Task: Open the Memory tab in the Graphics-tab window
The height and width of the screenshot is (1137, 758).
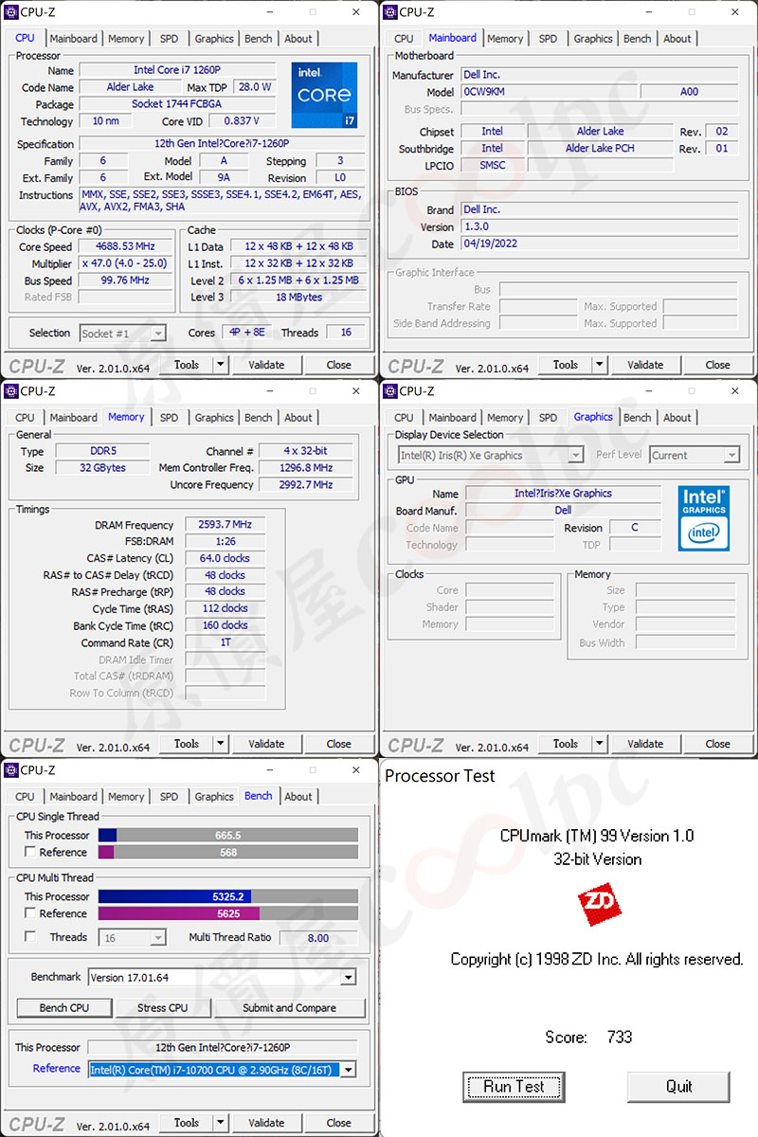Action: (505, 418)
